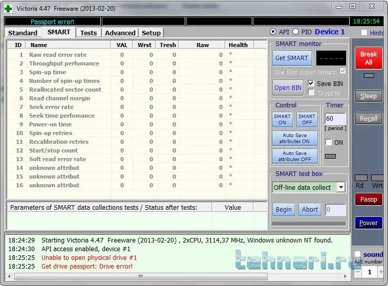Click the VAL column header
Screen dimensions: 388x286
tap(122, 45)
